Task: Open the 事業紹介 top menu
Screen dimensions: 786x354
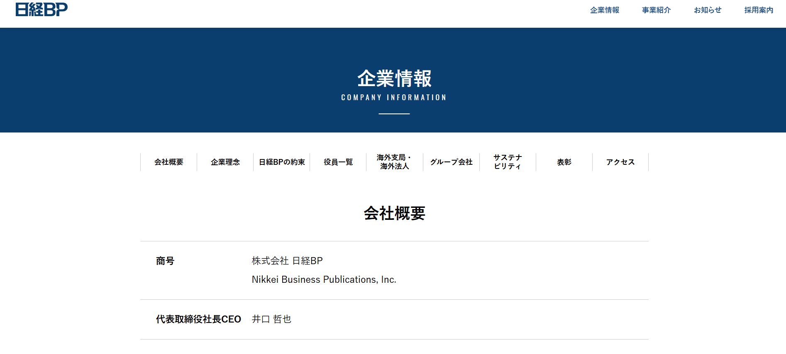Action: coord(656,10)
